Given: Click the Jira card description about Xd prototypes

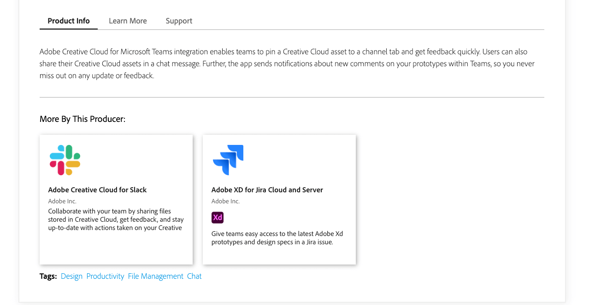Looking at the screenshot, I should click(x=277, y=238).
